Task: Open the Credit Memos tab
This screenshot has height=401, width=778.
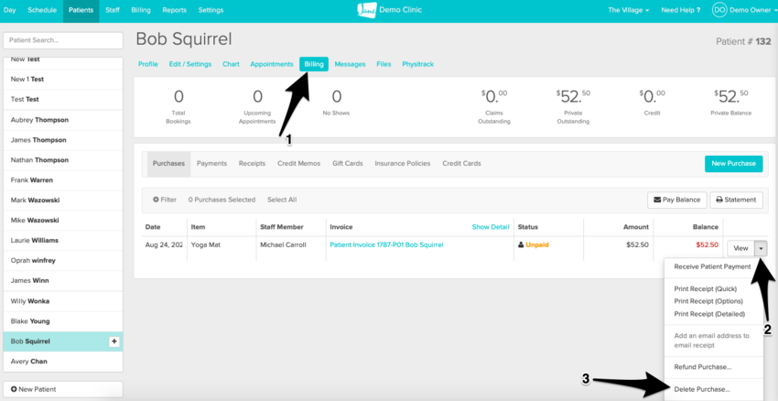Action: click(x=298, y=164)
